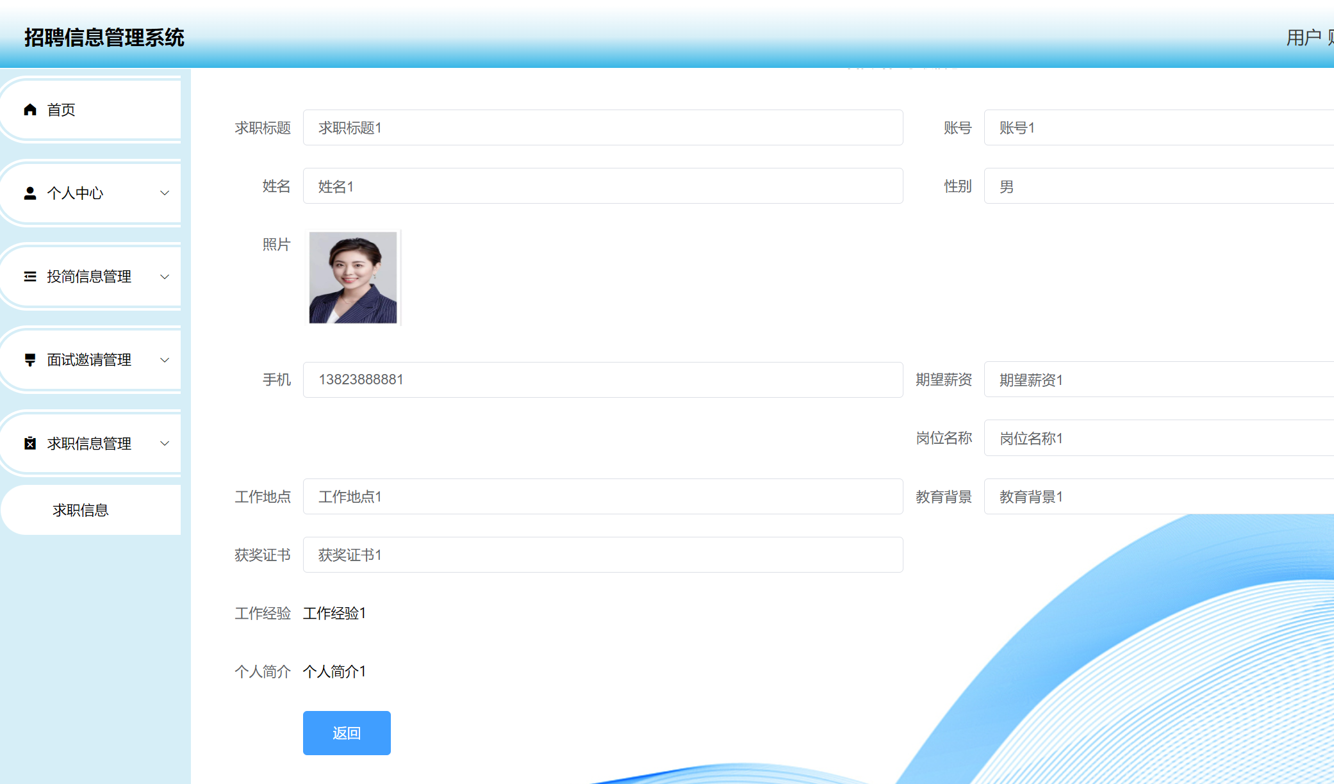Click the 工作地点 input box
The height and width of the screenshot is (784, 1334).
point(602,496)
